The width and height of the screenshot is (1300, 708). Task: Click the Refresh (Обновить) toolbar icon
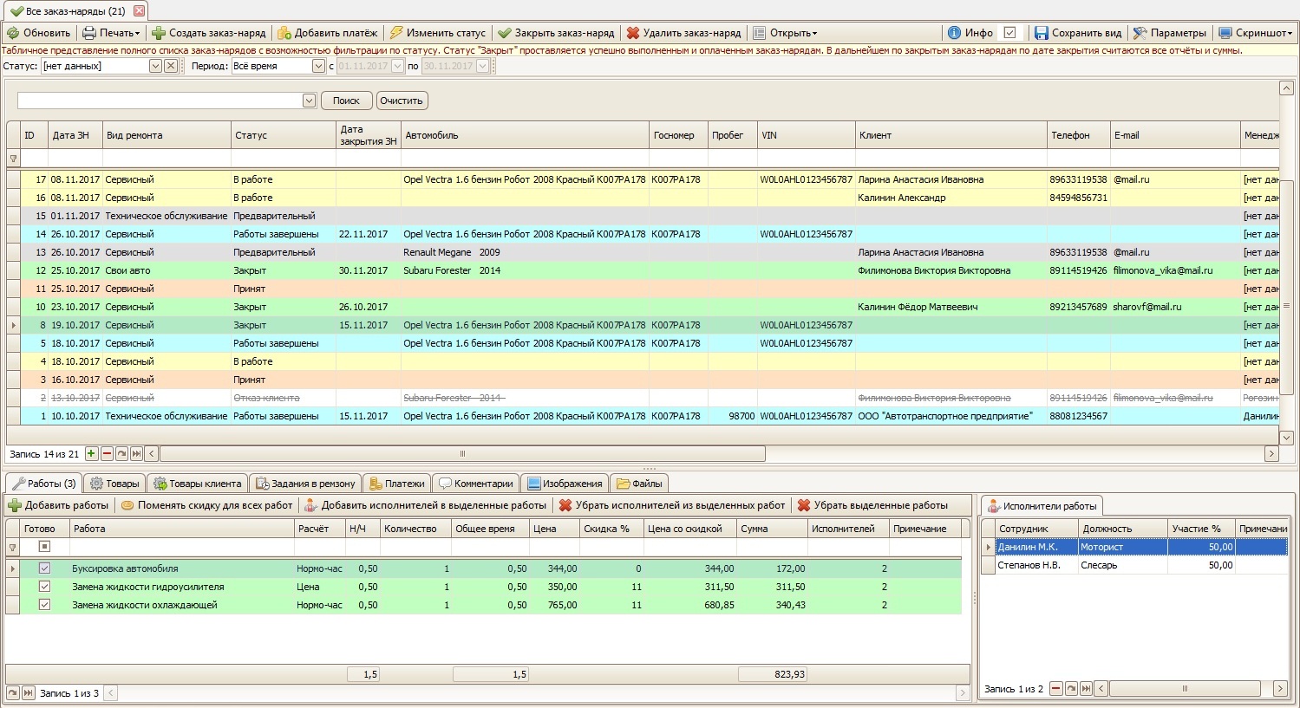(13, 33)
